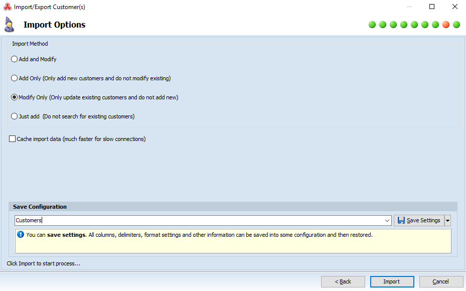This screenshot has height=291, width=466.
Task: Cancel the import wizard
Action: [x=441, y=281]
